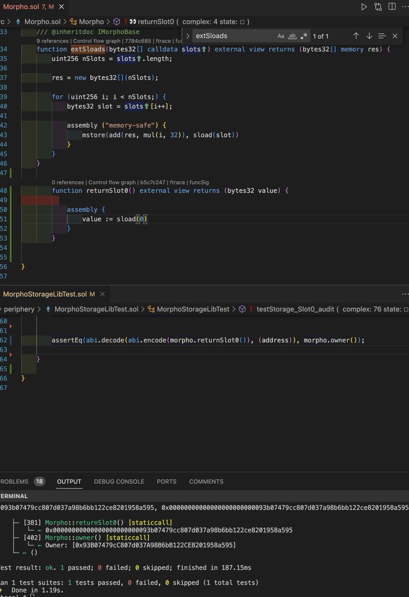Click the 7784c685 selector code lens

click(x=139, y=41)
